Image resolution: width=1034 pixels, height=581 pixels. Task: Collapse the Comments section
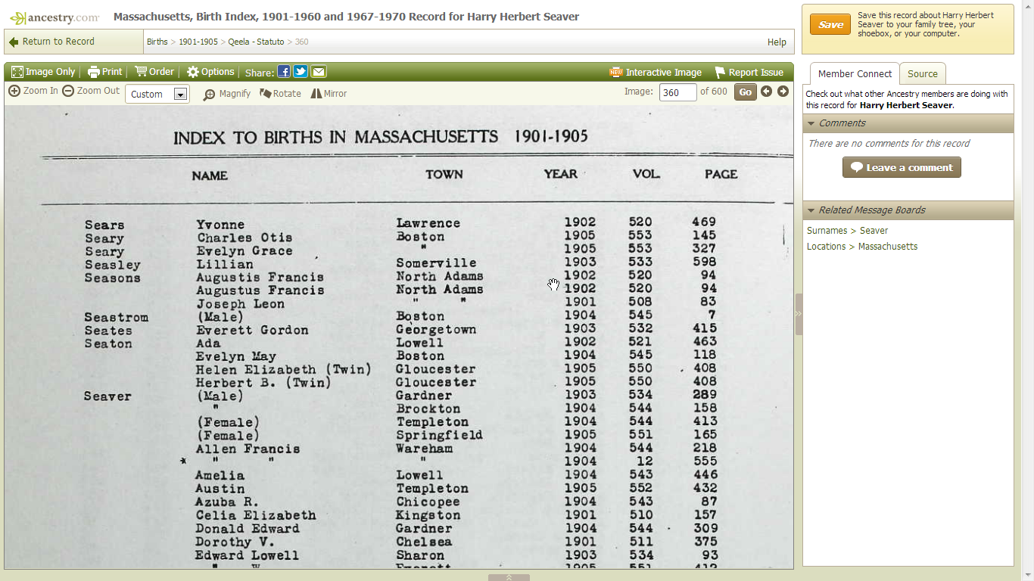point(811,123)
